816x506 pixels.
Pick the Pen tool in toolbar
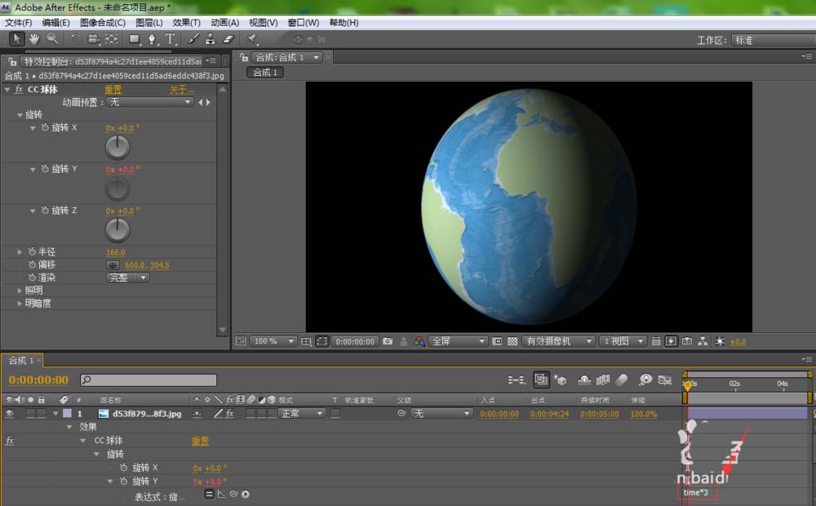(153, 39)
